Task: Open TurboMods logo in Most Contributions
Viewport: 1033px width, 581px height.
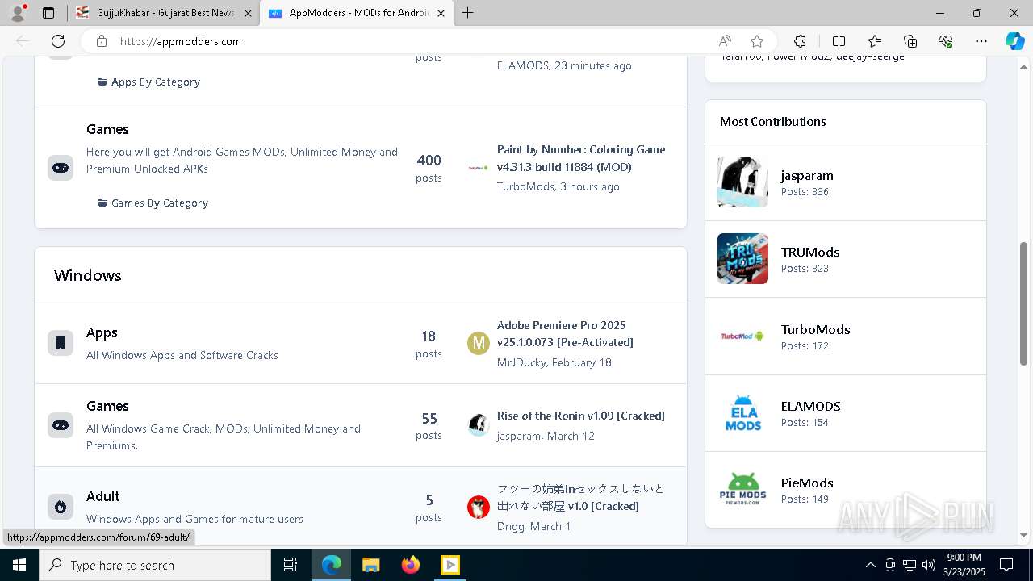Action: tap(742, 336)
